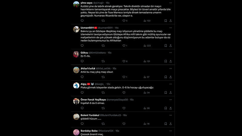Open more options on Uzman6811 tweet
242x136 pixels.
coord(171,28)
